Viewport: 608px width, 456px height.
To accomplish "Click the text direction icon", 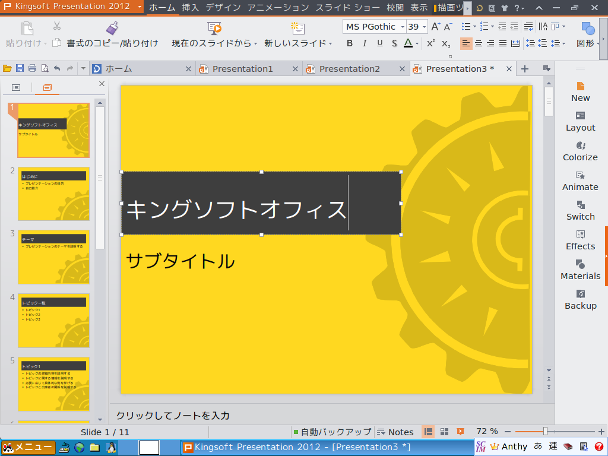I will click(x=543, y=26).
